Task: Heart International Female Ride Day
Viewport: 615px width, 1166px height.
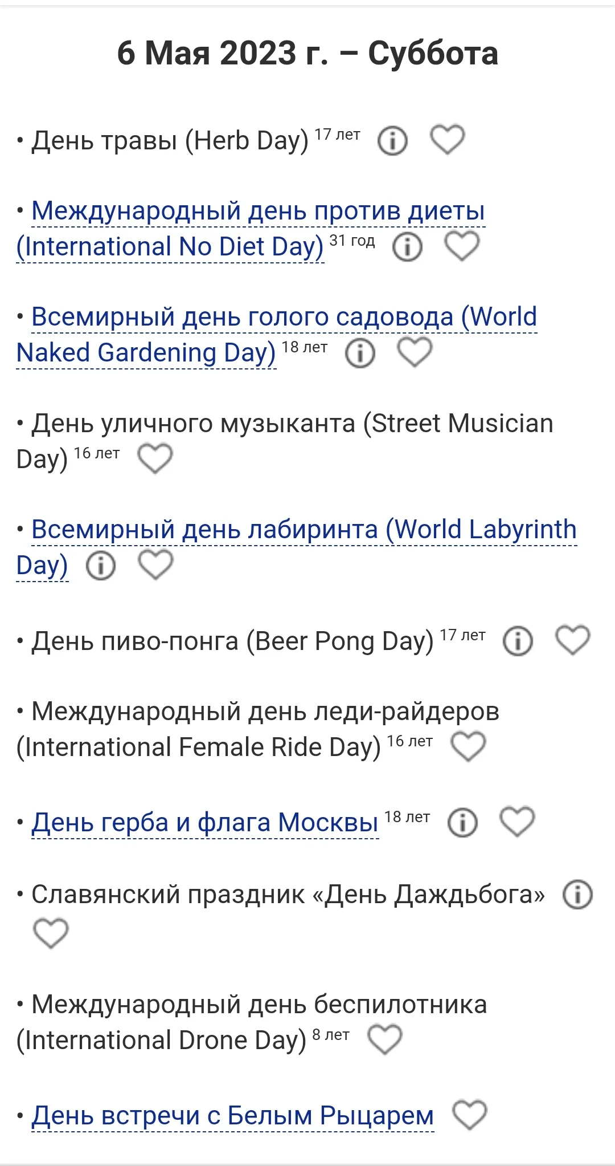Action: coord(468,746)
